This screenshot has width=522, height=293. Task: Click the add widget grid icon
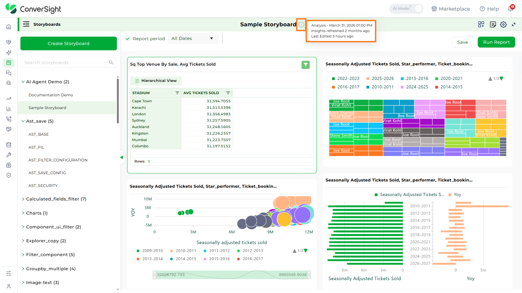tap(481, 24)
